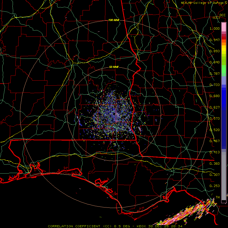Click the 1.000 scale value
This screenshot has height=228, width=228.
(215, 28)
